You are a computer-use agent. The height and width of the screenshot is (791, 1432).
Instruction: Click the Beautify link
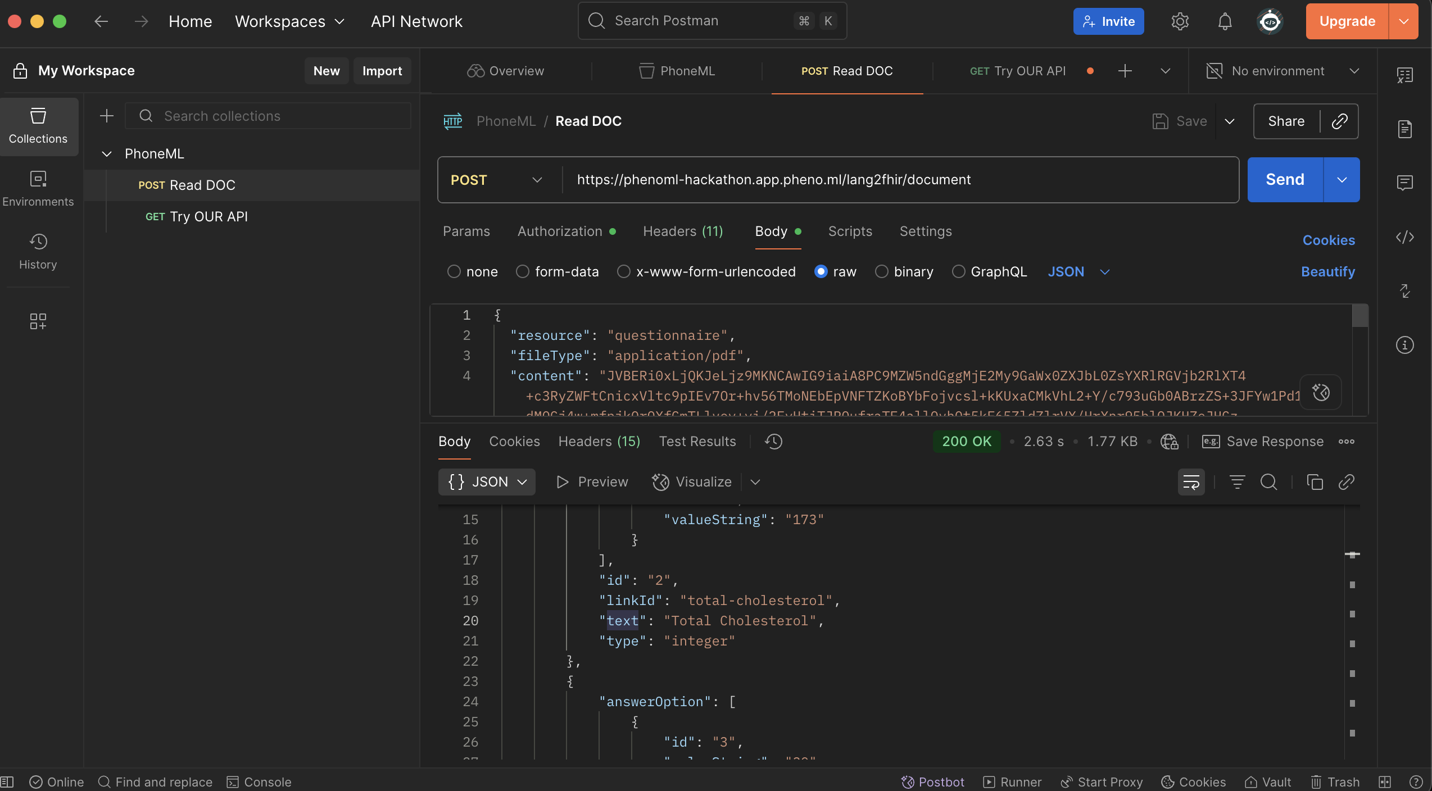(1327, 272)
